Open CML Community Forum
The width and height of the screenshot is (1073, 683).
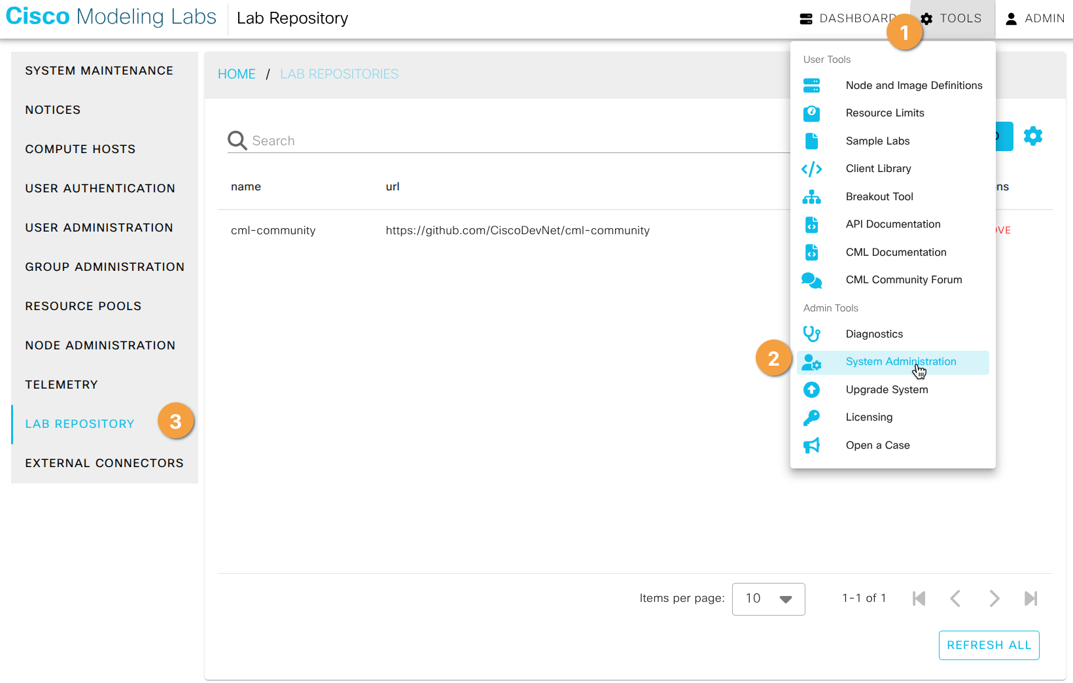pyautogui.click(x=904, y=279)
